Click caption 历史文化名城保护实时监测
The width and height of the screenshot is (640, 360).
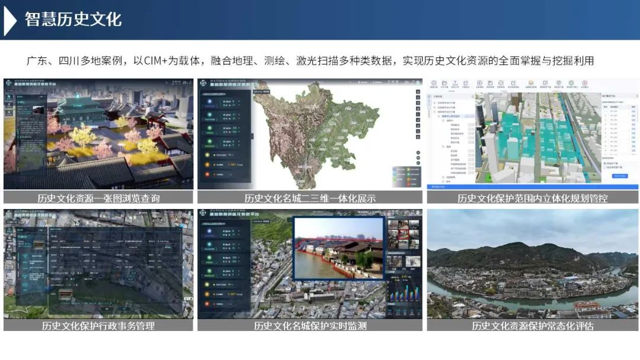point(310,325)
